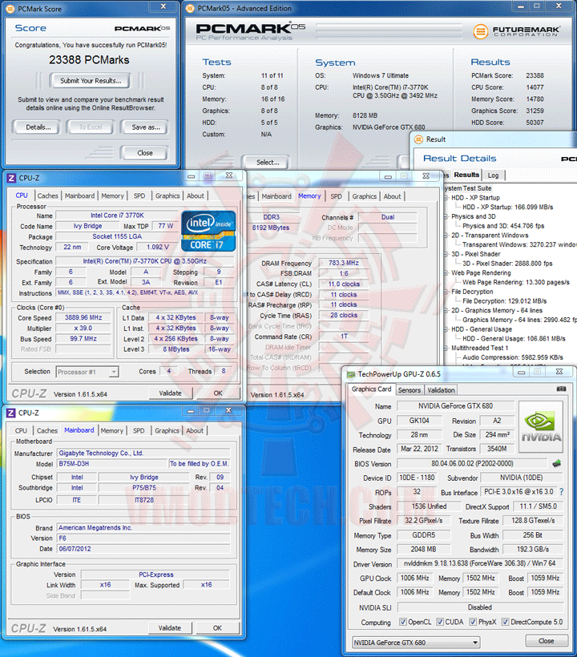Toggle the PhysX checkbox

point(473,622)
